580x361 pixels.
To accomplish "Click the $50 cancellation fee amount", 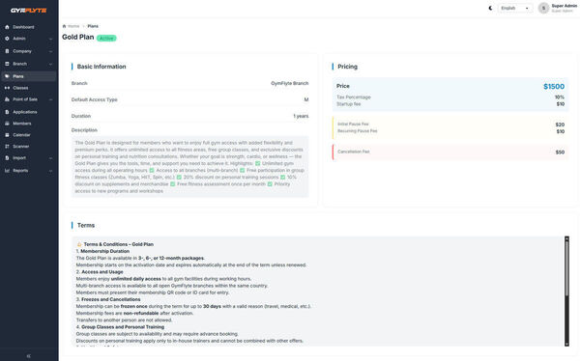I will (x=560, y=153).
